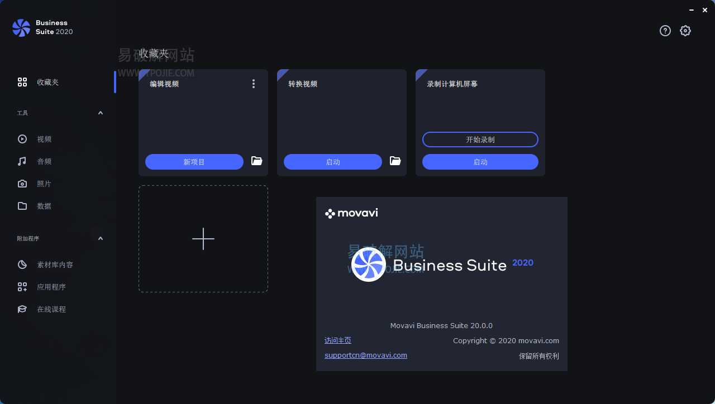Open the settings gear
Screen dimensions: 715x404
pyautogui.click(x=685, y=31)
